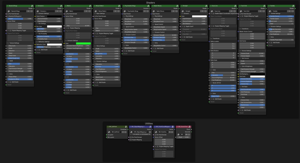Toggle fake user shield on Bands & Rings
Screen dimensions: 300x163
click(32, 11)
